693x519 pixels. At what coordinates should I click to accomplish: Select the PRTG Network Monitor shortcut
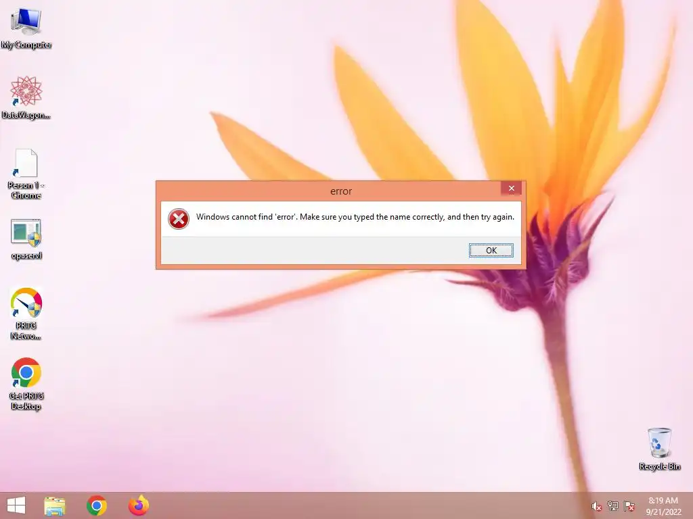pyautogui.click(x=26, y=314)
